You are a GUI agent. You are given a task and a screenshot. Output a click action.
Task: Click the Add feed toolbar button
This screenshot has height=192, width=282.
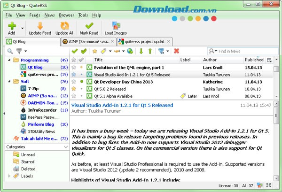pyautogui.click(x=12, y=28)
